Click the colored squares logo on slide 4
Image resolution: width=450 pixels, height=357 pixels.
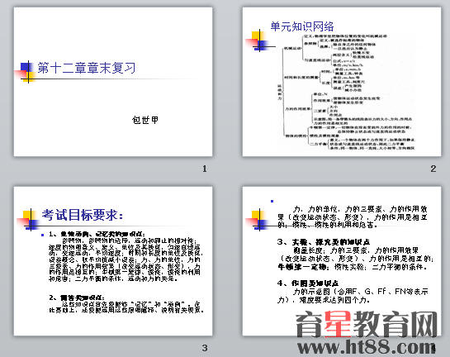click(x=258, y=220)
